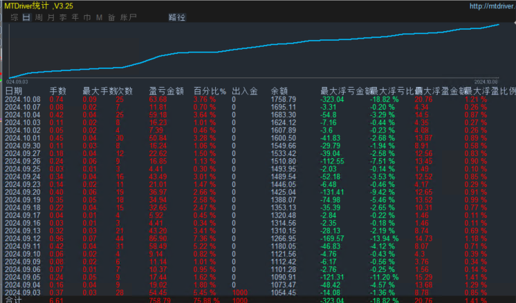This screenshot has height=303, width=516.
Task: Click the 盈亏金额 column header
Action: tap(166, 91)
